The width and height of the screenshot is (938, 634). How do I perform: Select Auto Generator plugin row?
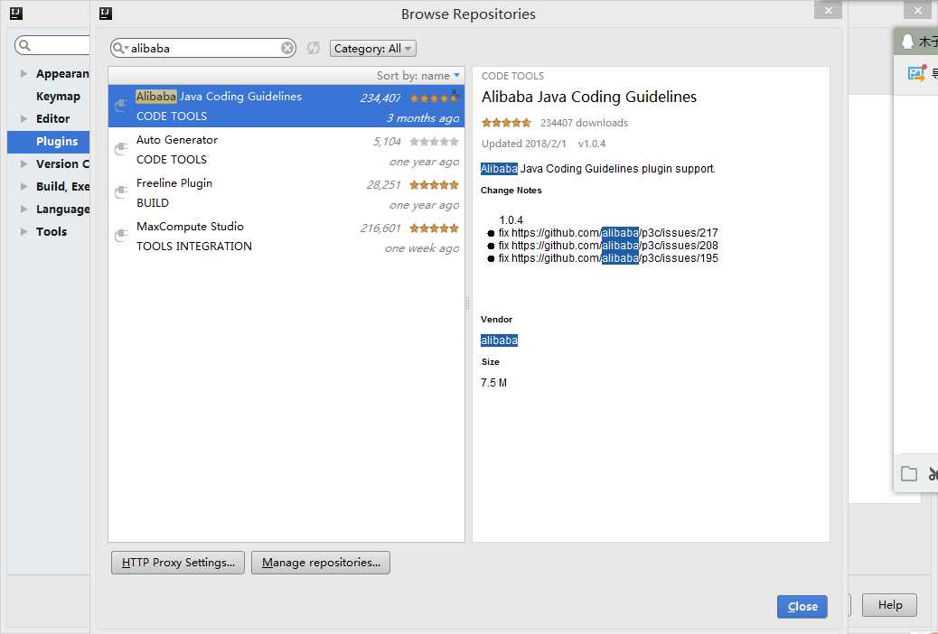[x=286, y=149]
